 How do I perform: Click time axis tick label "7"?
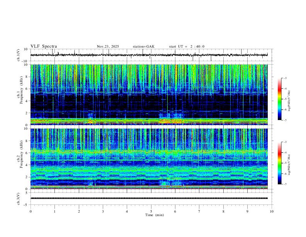199,211
